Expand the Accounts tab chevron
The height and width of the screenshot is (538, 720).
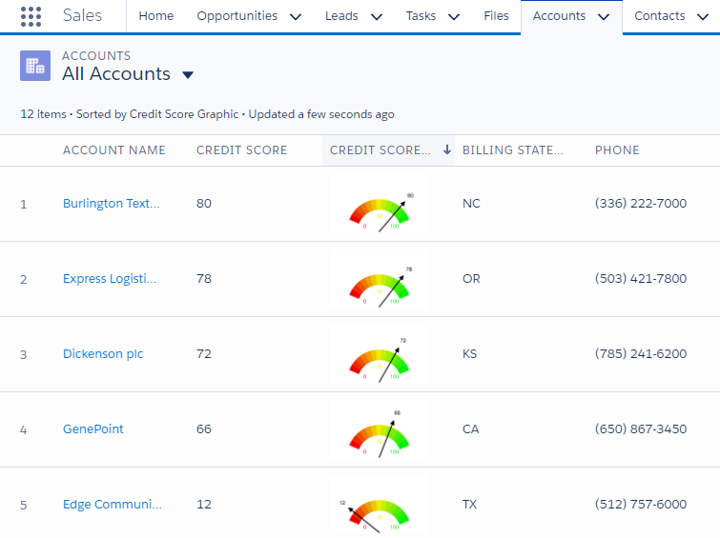tap(603, 16)
